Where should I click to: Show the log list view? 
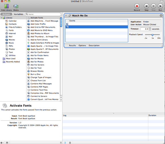[65, 143]
